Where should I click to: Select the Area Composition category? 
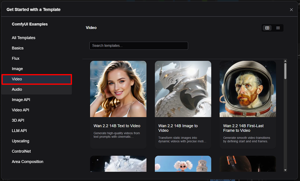36,162
